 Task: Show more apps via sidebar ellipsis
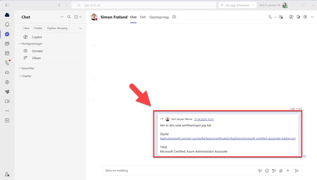click(x=7, y=111)
